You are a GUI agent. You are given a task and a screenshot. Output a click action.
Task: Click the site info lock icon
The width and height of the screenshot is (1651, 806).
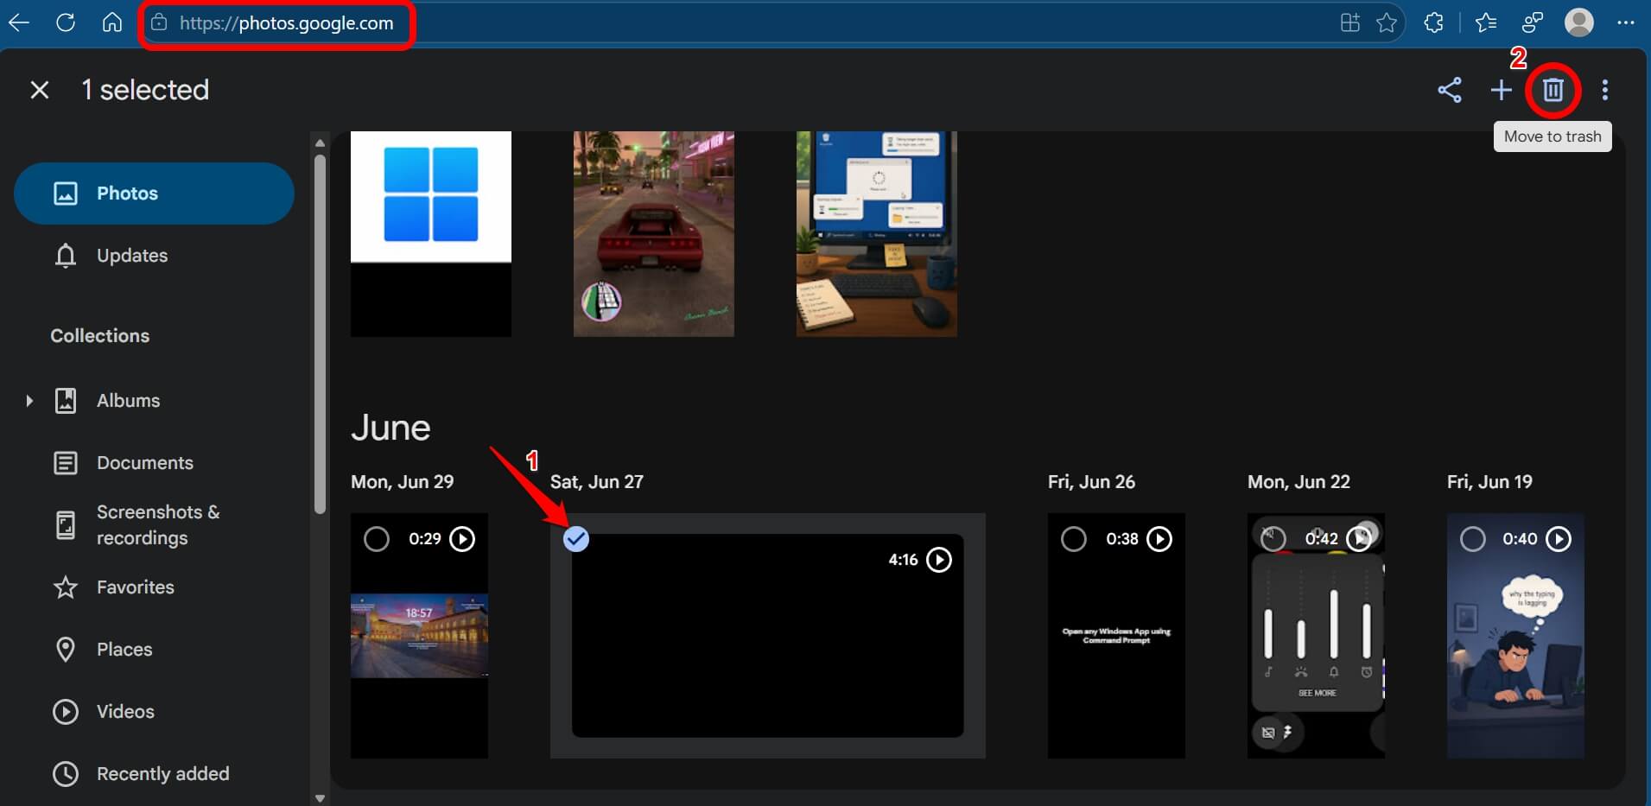(x=159, y=23)
